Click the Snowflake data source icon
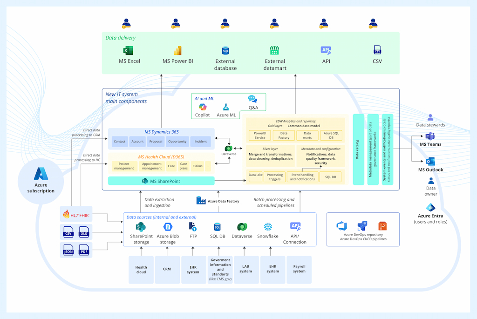The height and width of the screenshot is (319, 477). (x=268, y=227)
